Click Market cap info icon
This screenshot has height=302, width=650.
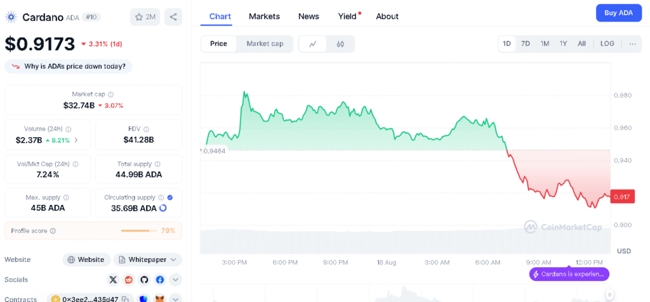click(110, 95)
